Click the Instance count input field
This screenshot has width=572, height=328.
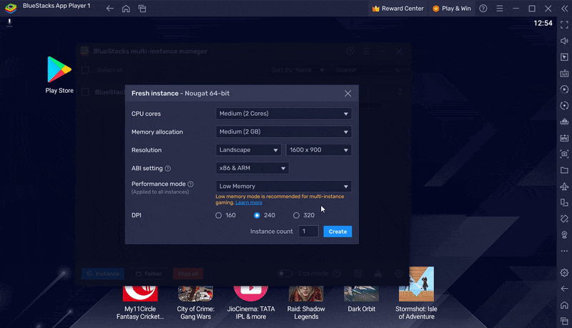click(x=308, y=232)
